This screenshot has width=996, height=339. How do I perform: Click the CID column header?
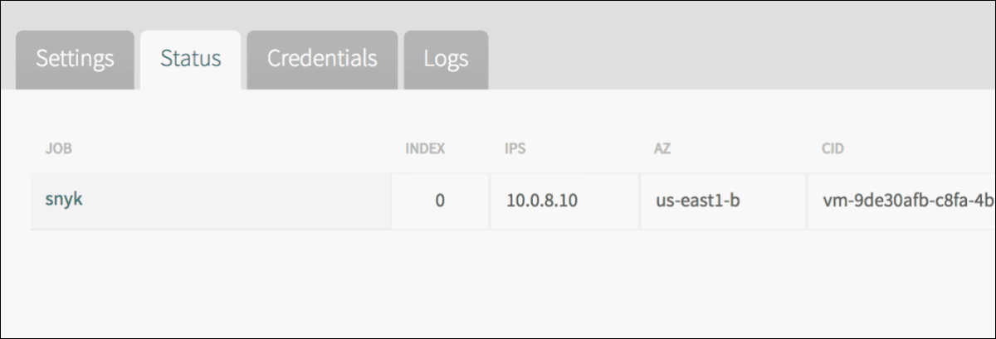833,149
